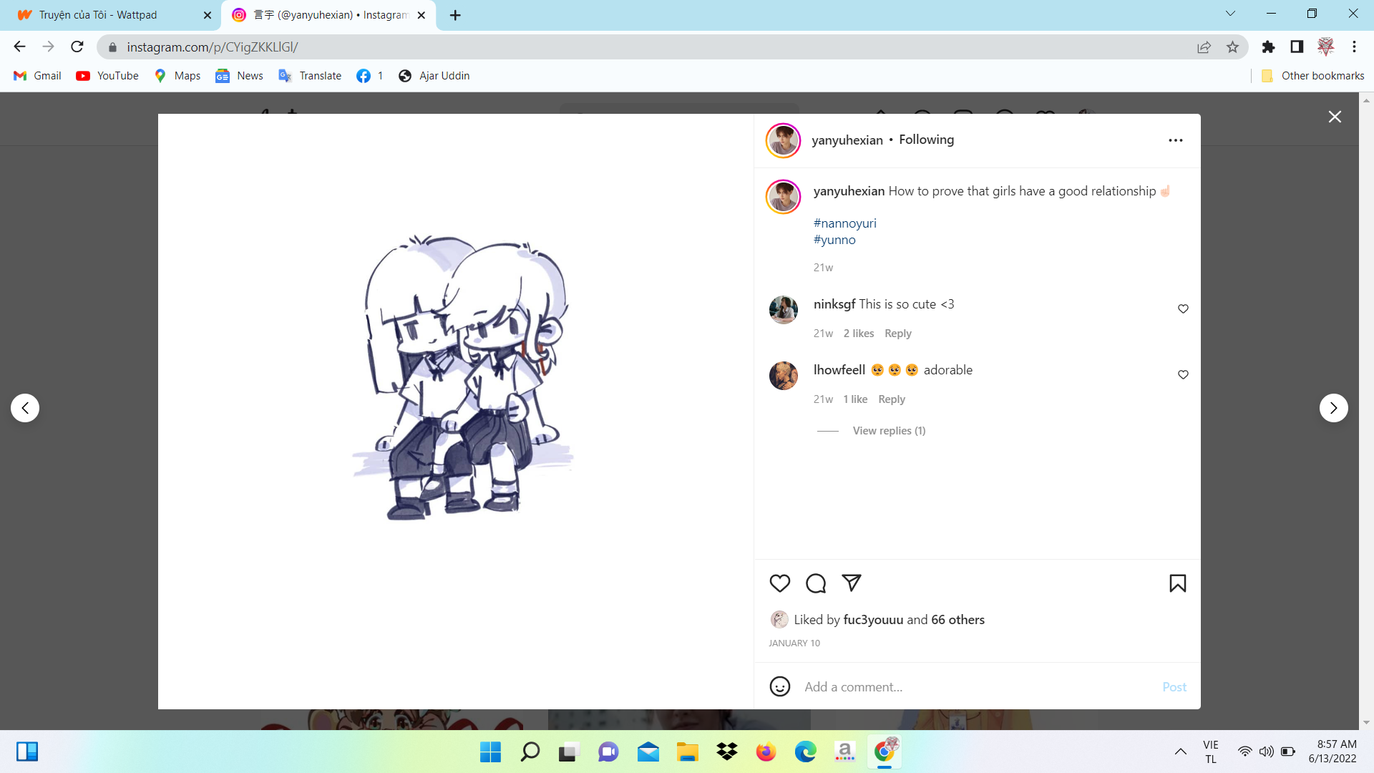The image size is (1374, 773).
Task: Open the Maps bookmark
Action: tap(177, 76)
